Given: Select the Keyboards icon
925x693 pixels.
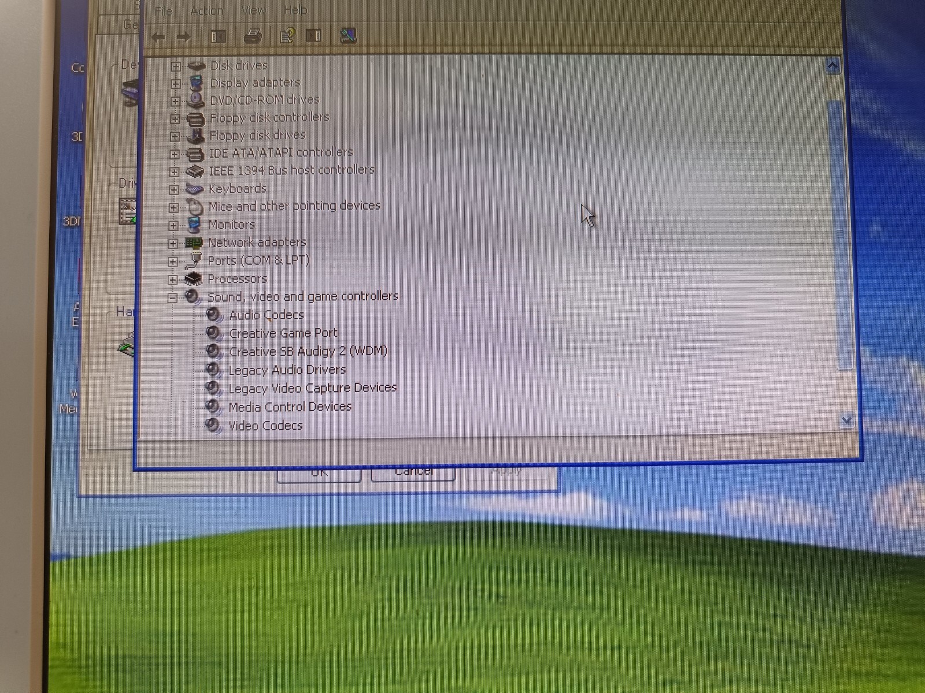Looking at the screenshot, I should (194, 189).
